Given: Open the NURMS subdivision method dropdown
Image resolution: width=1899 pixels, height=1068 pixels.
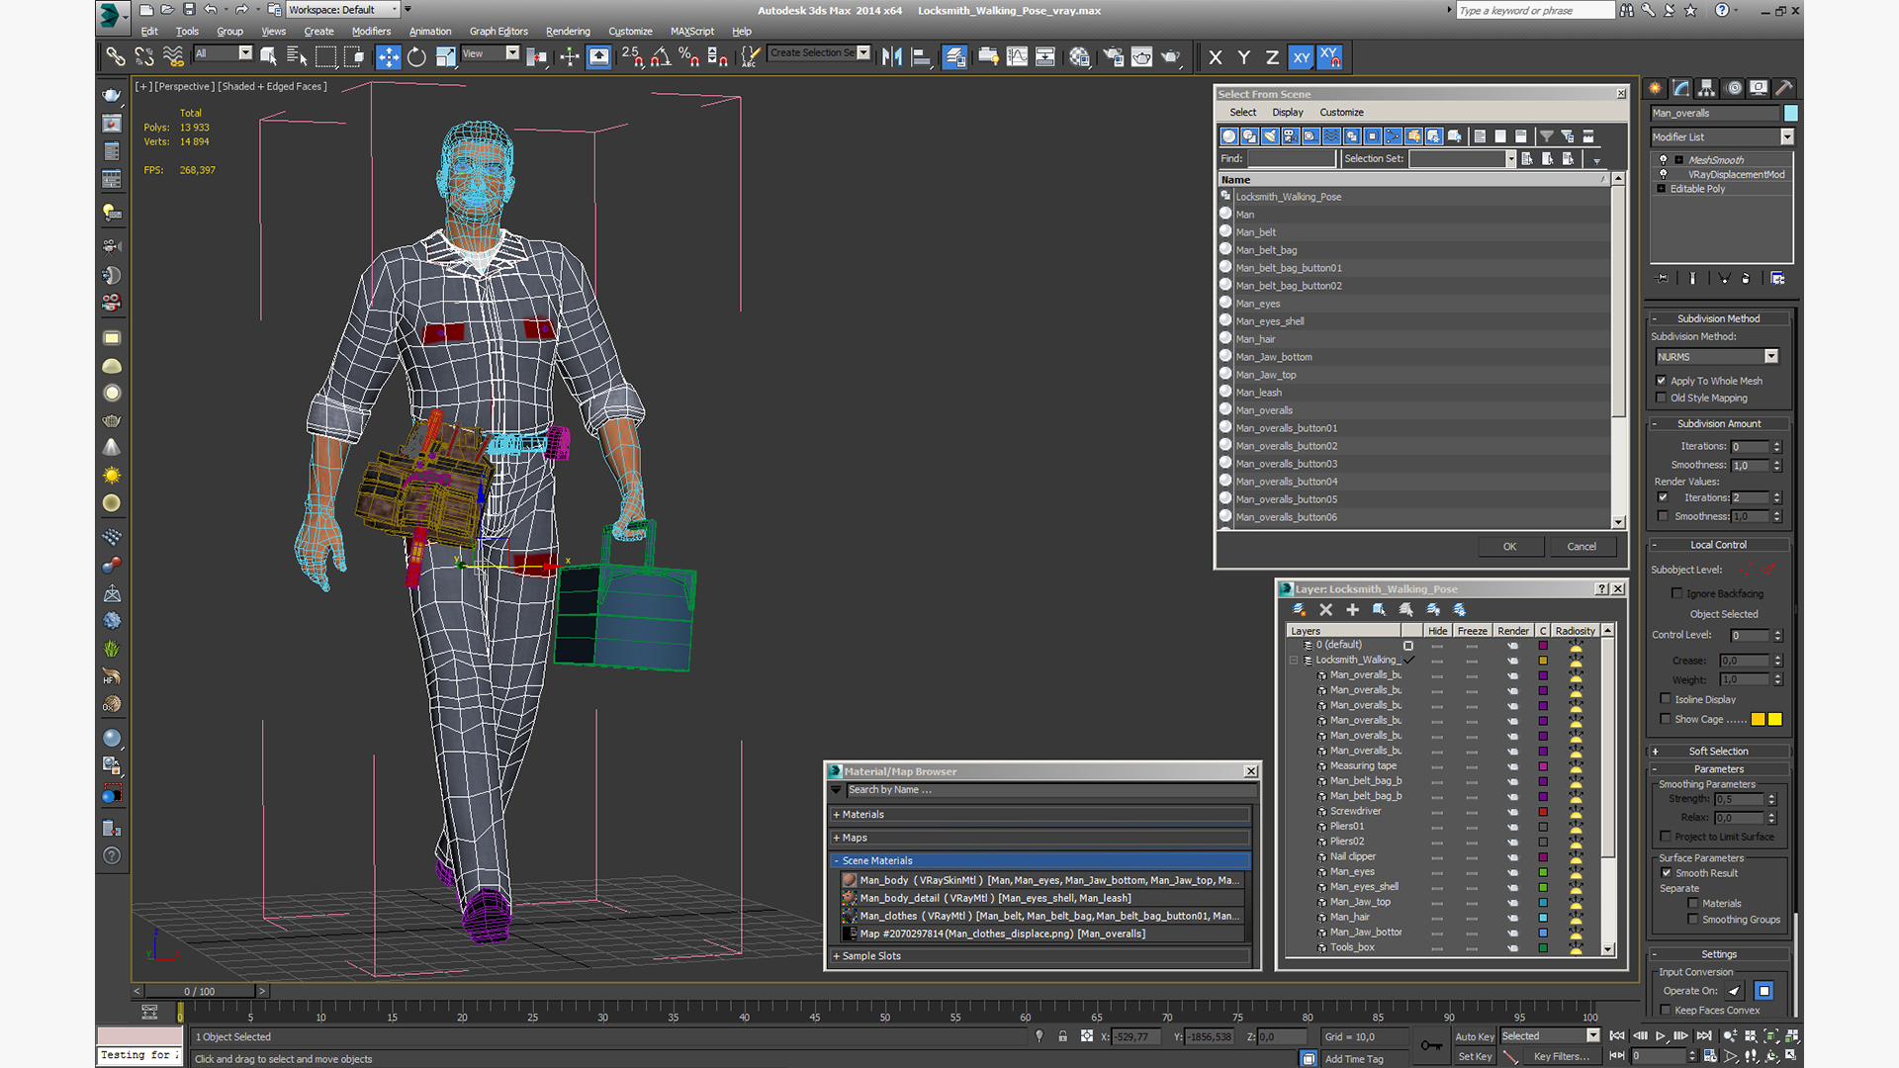Looking at the screenshot, I should (x=1770, y=357).
